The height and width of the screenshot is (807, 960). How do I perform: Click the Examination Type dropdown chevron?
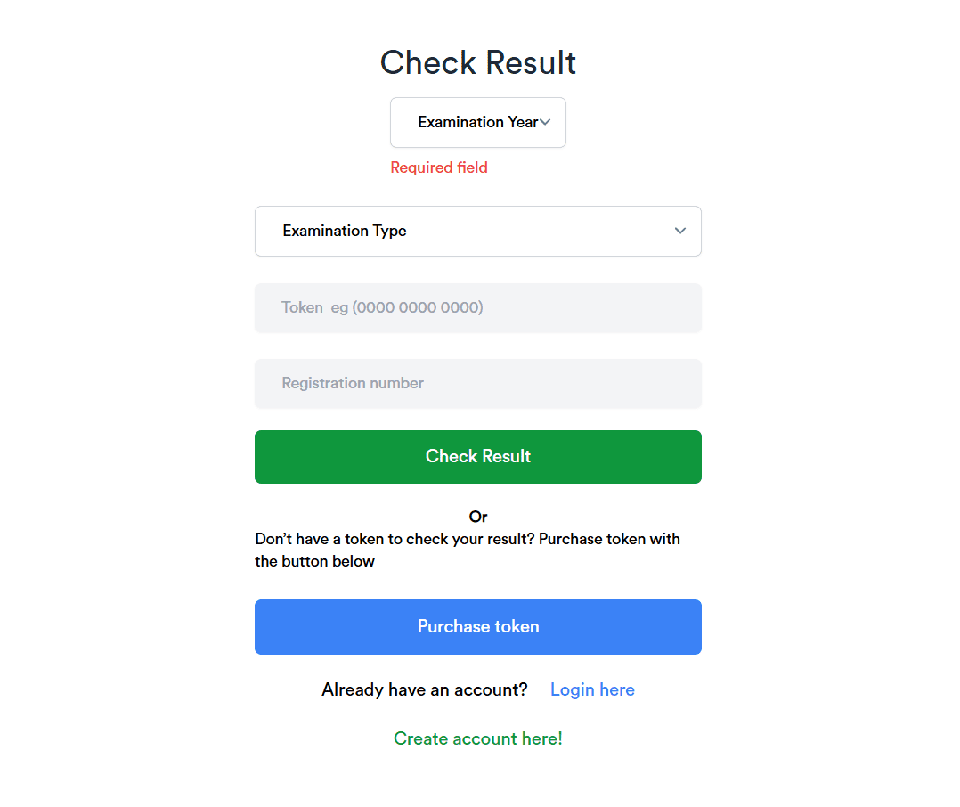click(x=679, y=231)
